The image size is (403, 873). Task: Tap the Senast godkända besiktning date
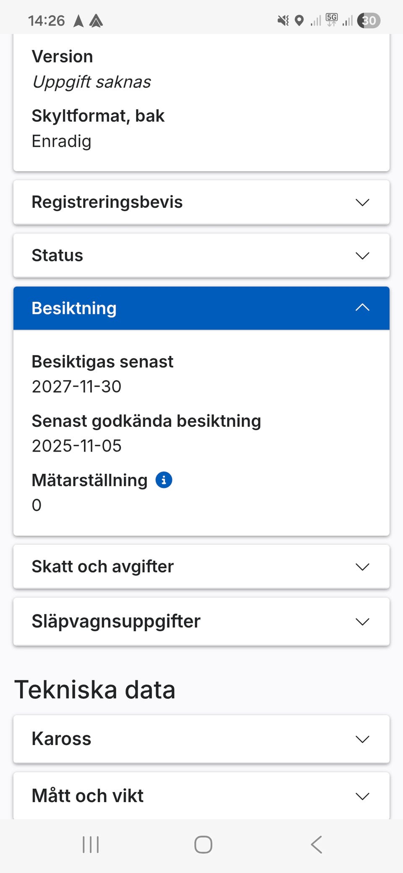(76, 446)
